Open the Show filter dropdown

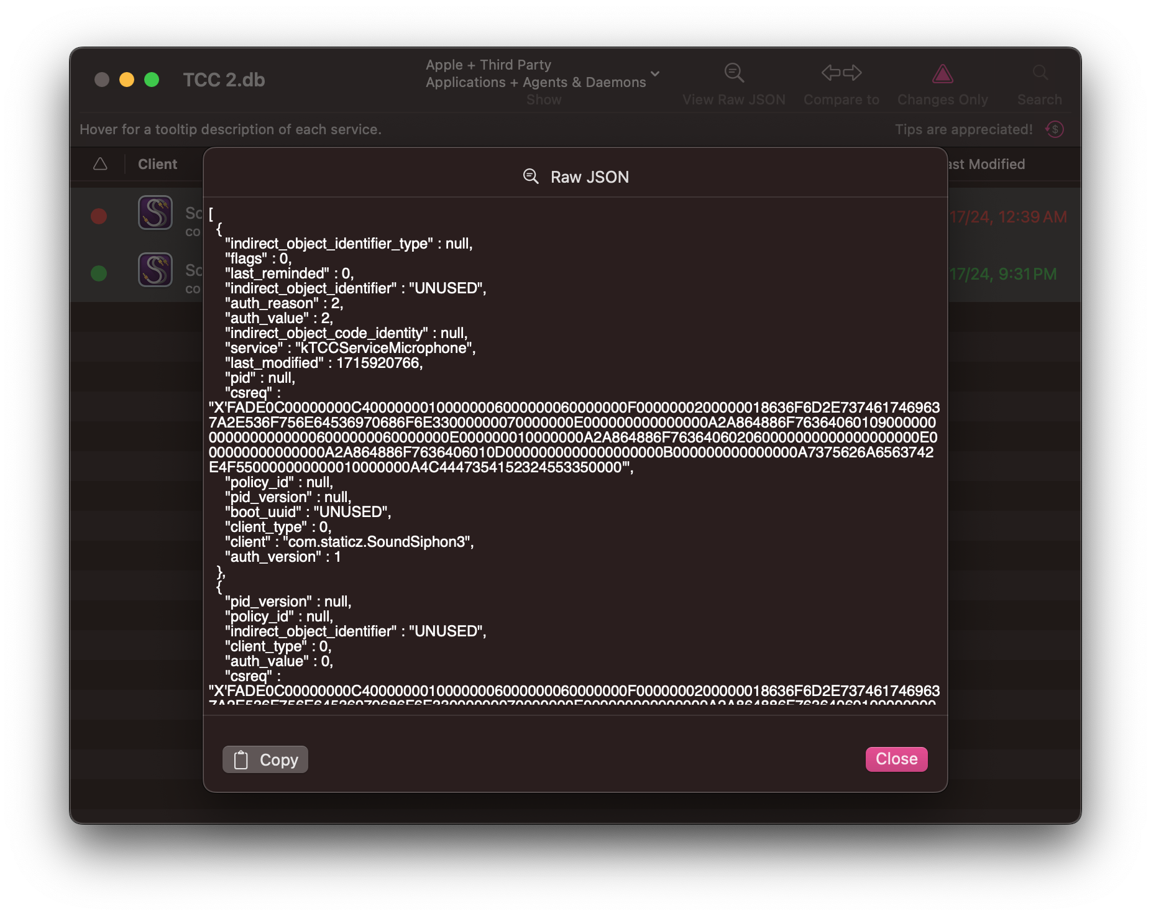coord(543,74)
